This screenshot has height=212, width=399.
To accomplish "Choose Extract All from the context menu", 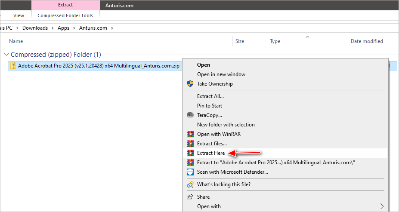I will [x=210, y=96].
